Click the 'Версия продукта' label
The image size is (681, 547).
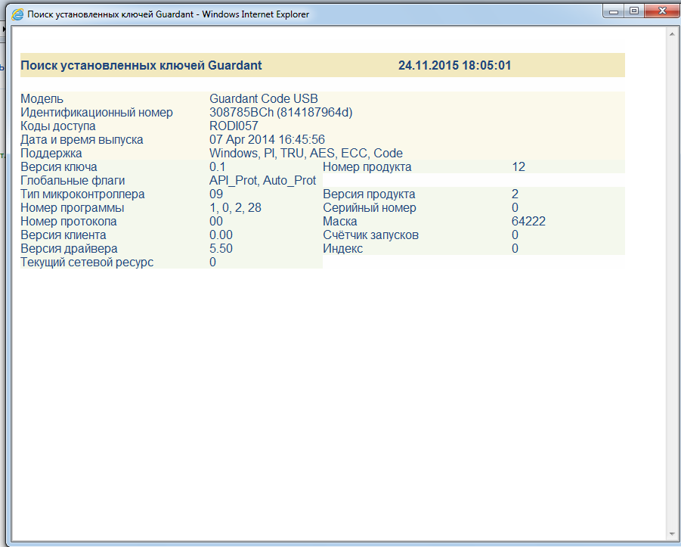tap(369, 194)
